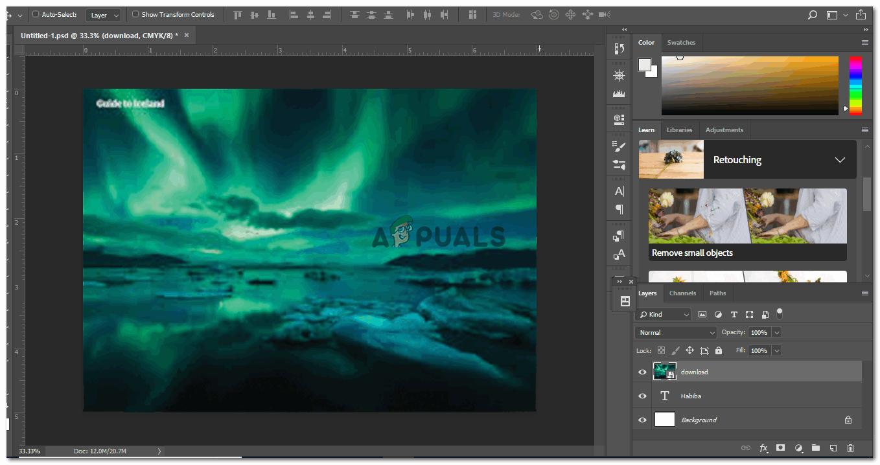This screenshot has height=465, width=880.
Task: Select the Background layer thumbnail
Action: click(x=665, y=420)
